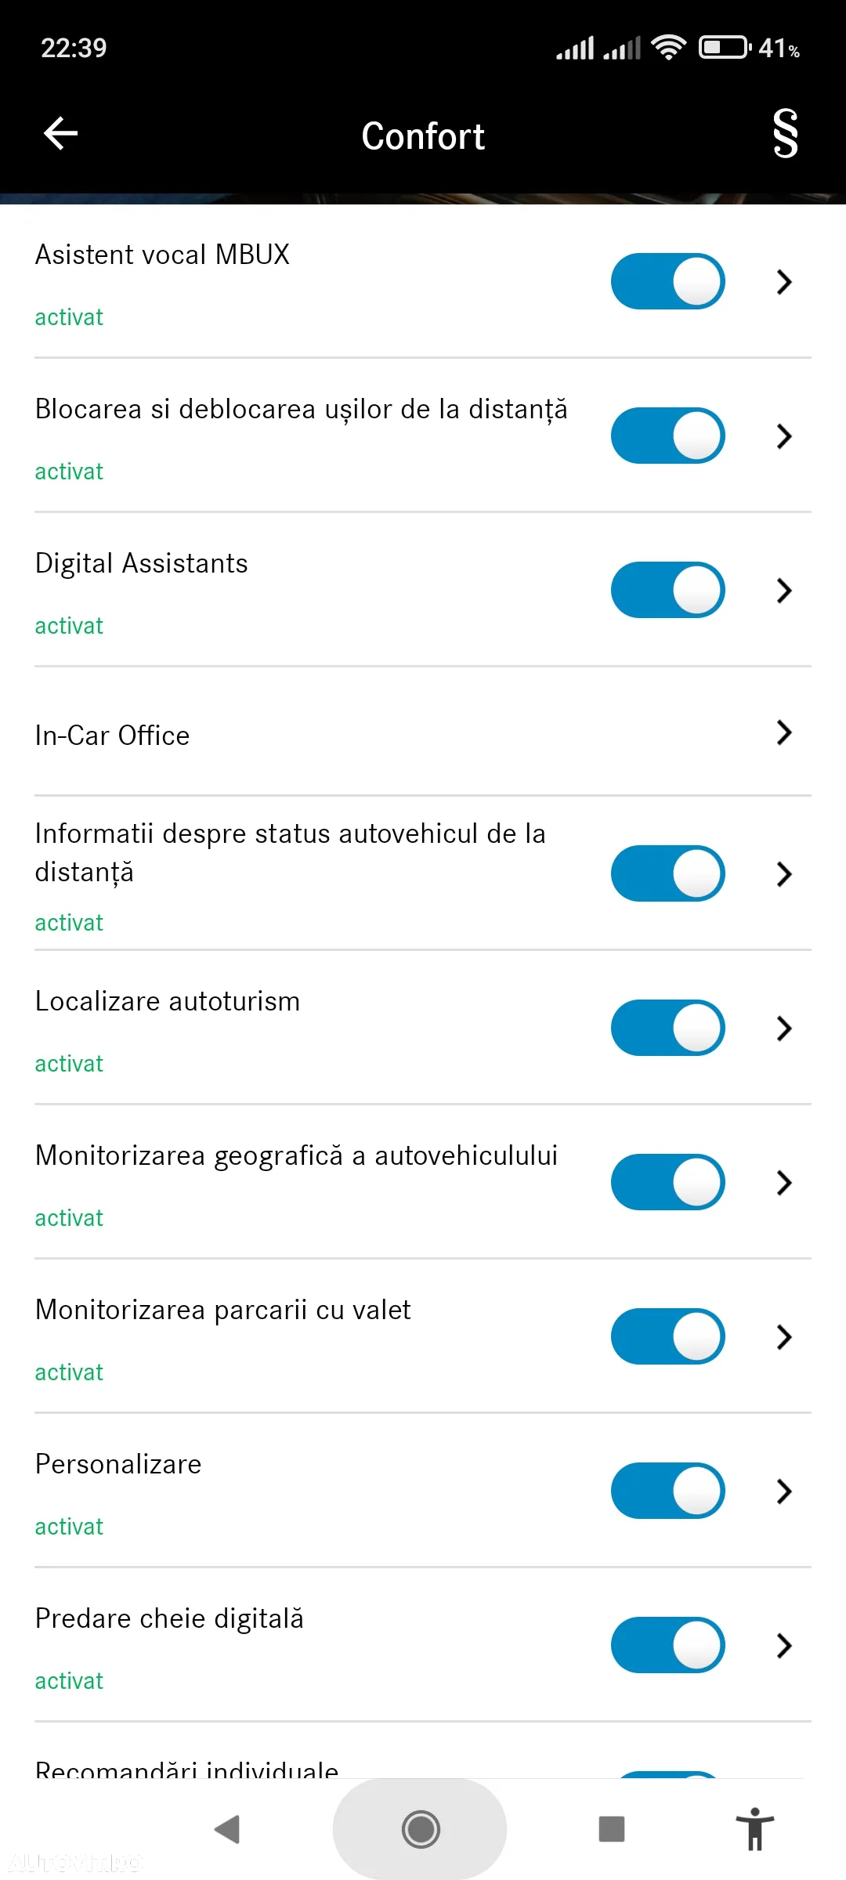846x1880 pixels.
Task: Tap Informatii despre status autovehicul label
Action: [x=290, y=852]
